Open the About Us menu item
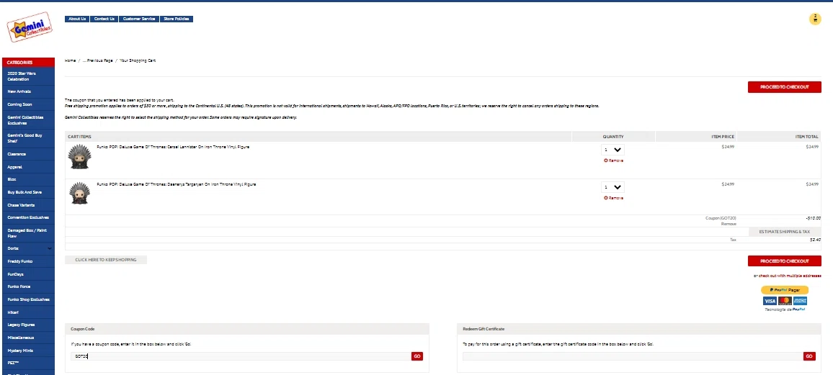 tap(77, 19)
